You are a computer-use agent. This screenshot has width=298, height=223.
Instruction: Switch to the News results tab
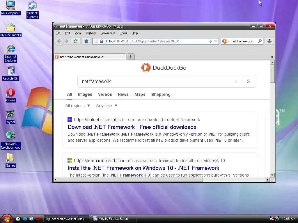pyautogui.click(x=123, y=94)
